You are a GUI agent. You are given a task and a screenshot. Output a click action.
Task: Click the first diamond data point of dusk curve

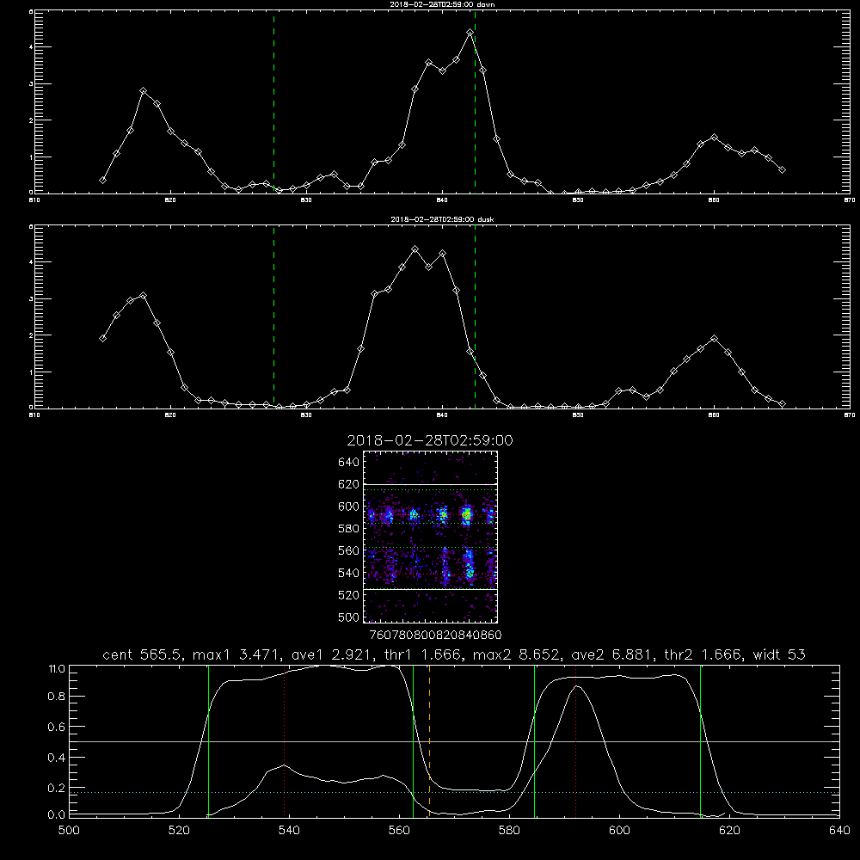(x=102, y=338)
